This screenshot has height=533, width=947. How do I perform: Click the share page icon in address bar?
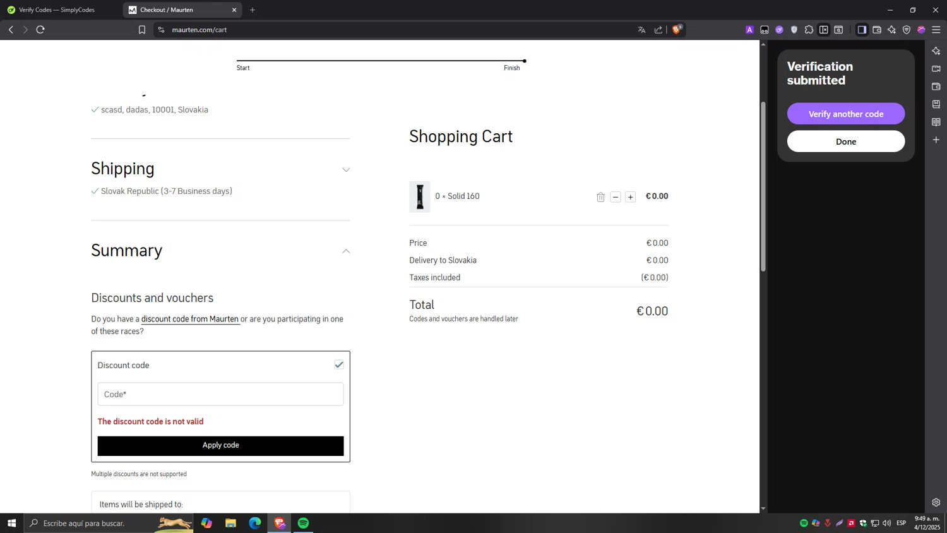[x=658, y=30]
